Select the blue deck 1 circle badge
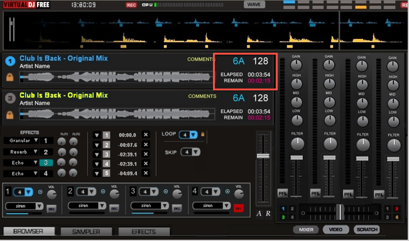The image size is (409, 241). click(x=10, y=62)
